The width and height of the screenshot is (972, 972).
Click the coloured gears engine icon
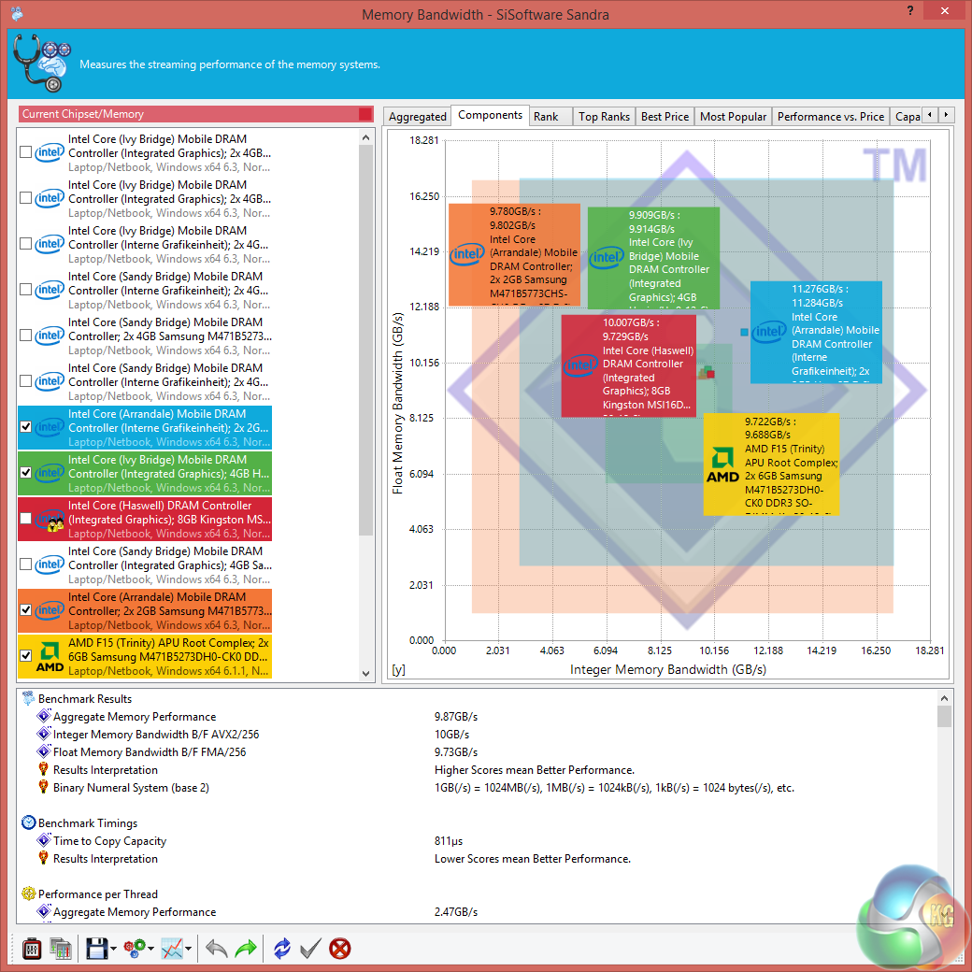pyautogui.click(x=135, y=949)
